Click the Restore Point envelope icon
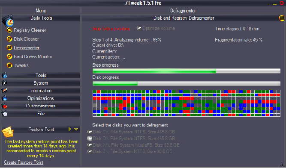This screenshot has width=286, height=168. point(8,132)
